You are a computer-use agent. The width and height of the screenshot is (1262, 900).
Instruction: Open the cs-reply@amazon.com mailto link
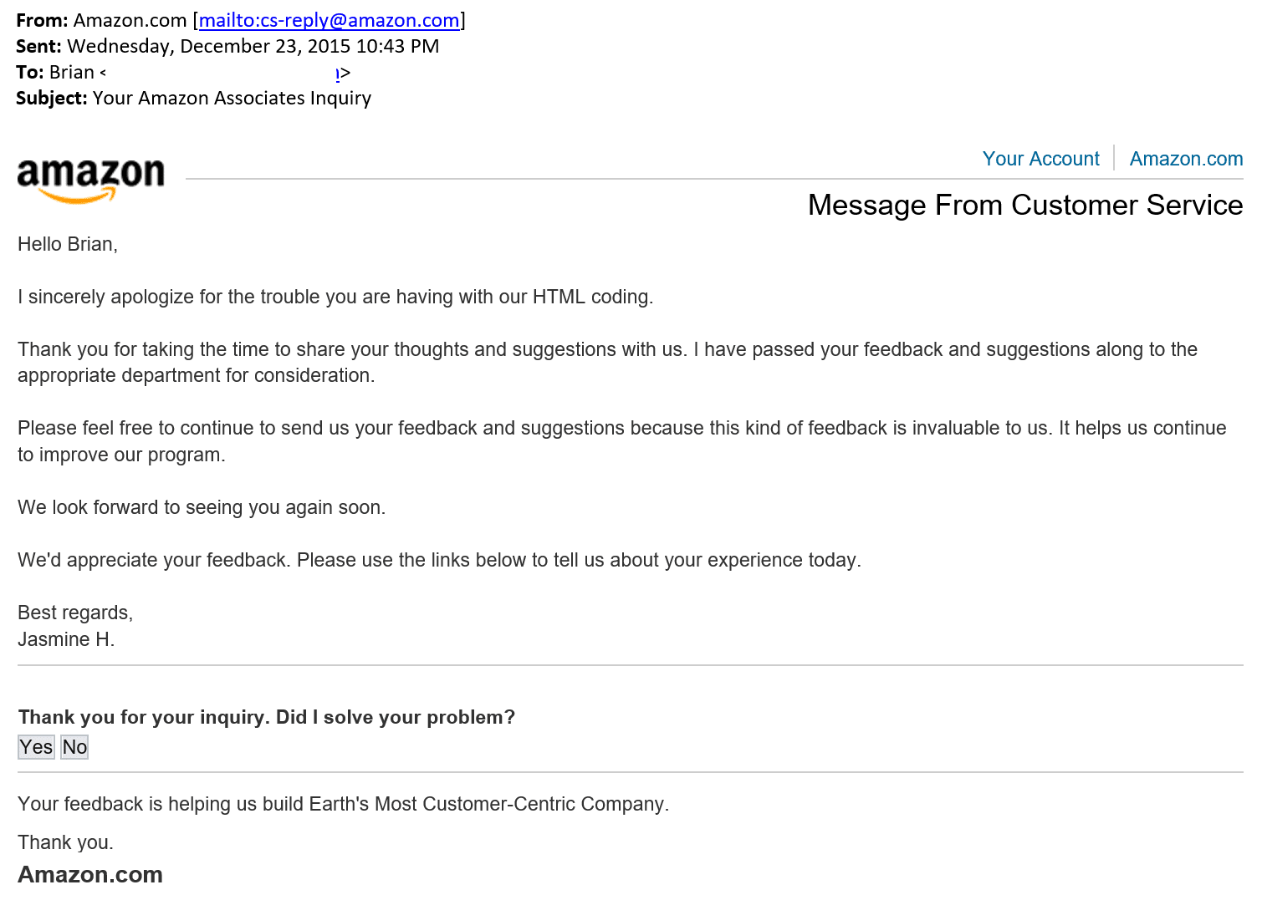coord(329,20)
